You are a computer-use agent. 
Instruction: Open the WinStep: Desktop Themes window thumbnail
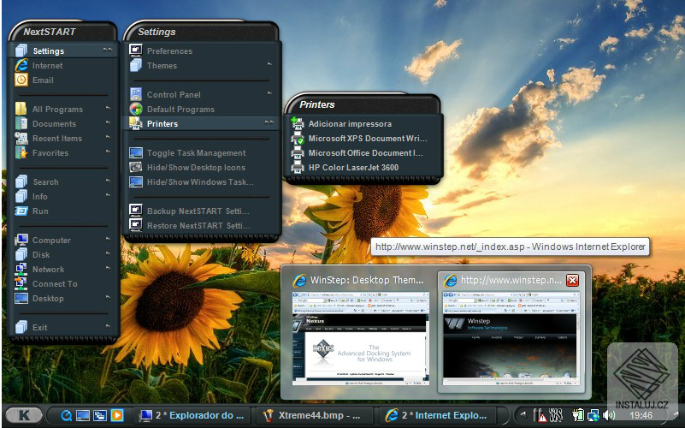[360, 339]
